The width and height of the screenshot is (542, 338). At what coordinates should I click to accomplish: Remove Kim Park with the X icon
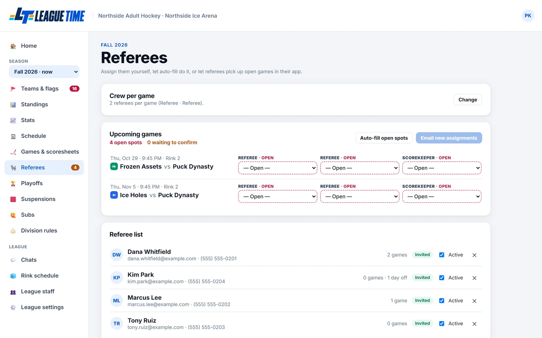(x=474, y=278)
